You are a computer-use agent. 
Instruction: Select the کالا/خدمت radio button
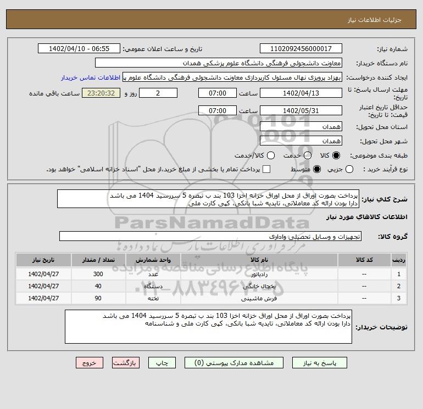pos(271,155)
